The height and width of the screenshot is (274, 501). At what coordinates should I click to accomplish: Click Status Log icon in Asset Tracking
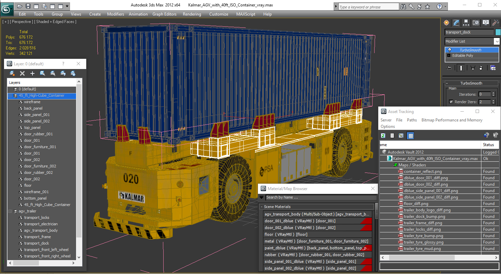(392, 136)
